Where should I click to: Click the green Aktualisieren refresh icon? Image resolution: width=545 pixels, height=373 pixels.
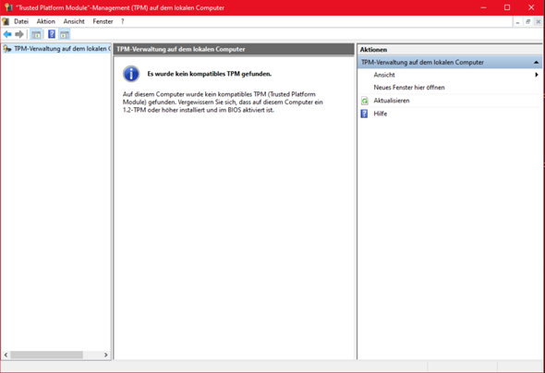(x=364, y=101)
